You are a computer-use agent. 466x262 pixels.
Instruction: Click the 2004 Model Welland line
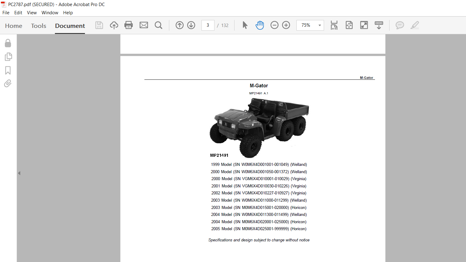pos(259,214)
